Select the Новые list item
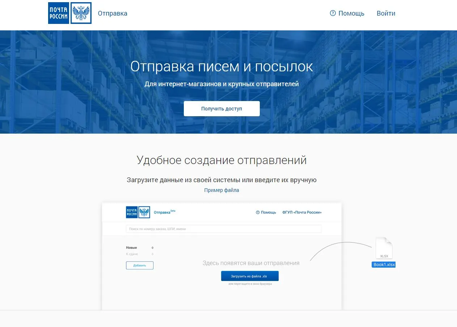Viewport: 457px width, 327px height. (x=131, y=248)
